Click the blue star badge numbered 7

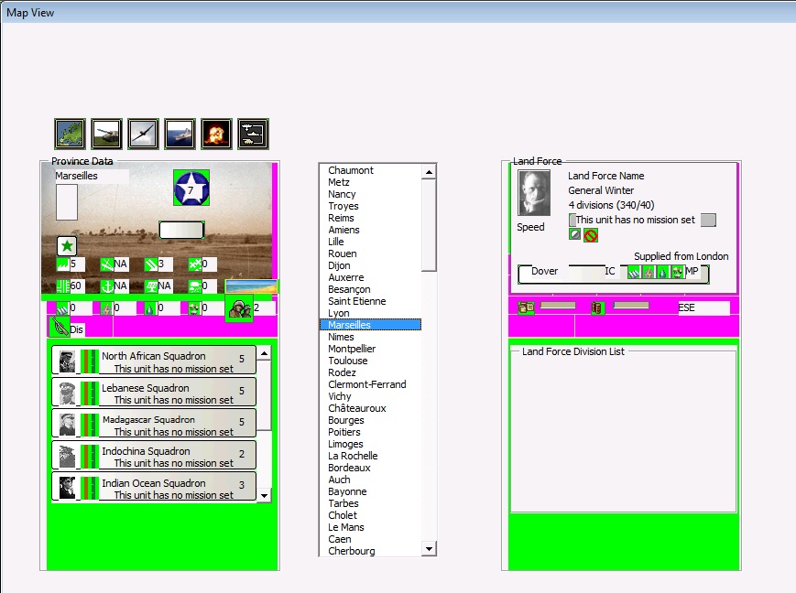click(x=191, y=189)
